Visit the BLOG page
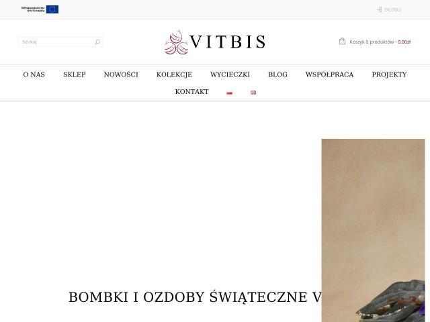430x322 pixels. pyautogui.click(x=277, y=74)
